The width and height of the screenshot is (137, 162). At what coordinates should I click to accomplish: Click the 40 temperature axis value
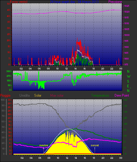[x=126, y=100]
